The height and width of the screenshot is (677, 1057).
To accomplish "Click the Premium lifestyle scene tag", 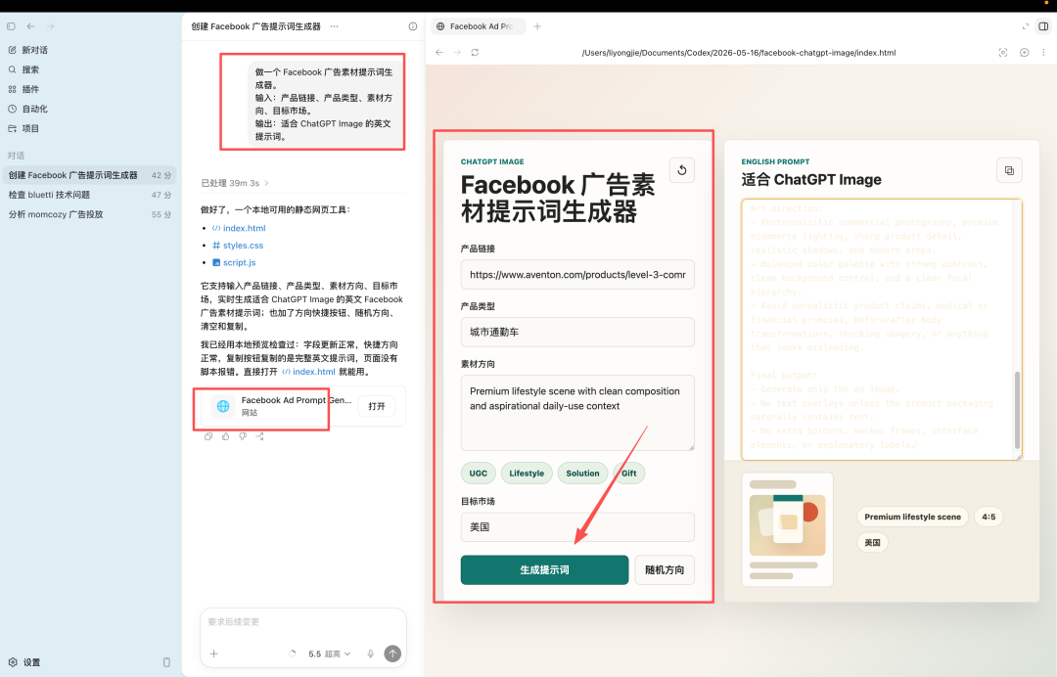I will 913,517.
